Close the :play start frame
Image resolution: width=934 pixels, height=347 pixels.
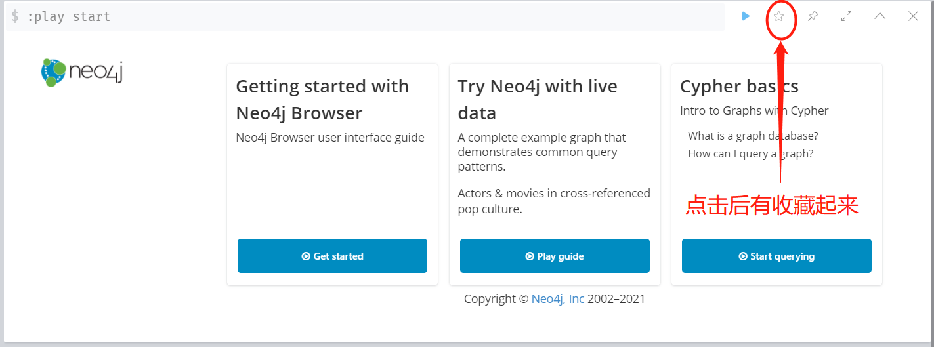[913, 16]
